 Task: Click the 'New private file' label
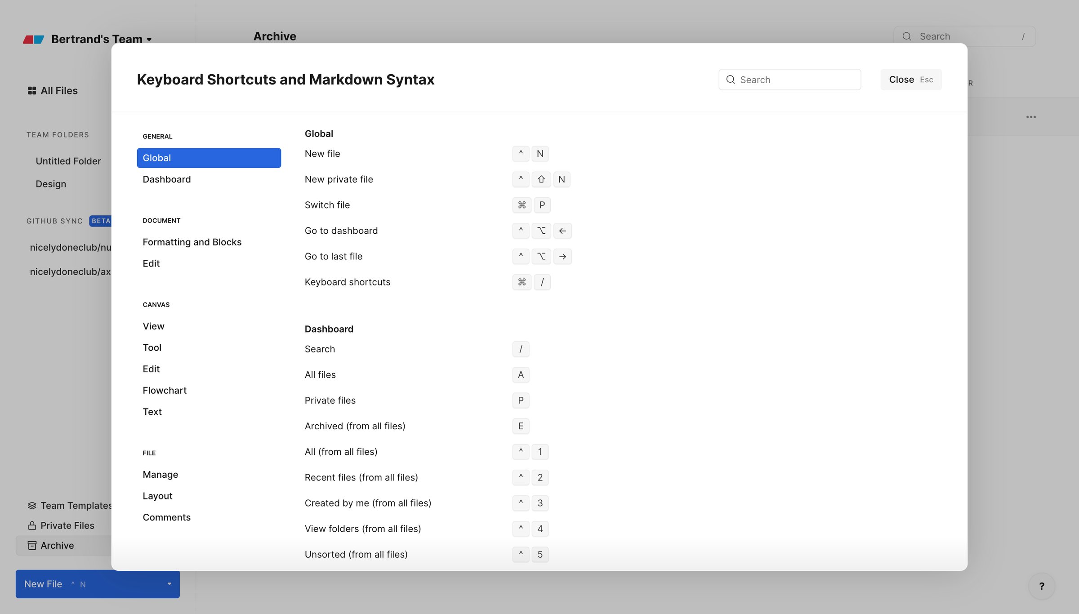[x=339, y=179]
